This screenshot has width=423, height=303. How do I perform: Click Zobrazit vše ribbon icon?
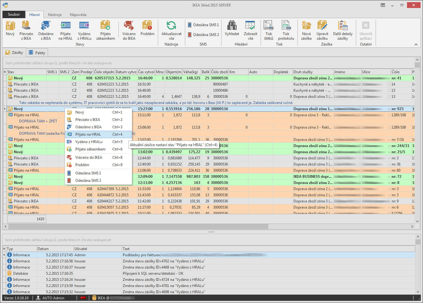(250, 30)
